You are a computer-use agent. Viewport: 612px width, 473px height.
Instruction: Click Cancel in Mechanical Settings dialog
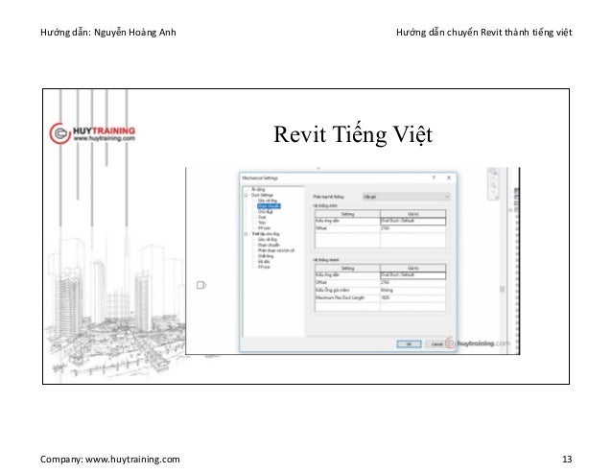tap(436, 343)
